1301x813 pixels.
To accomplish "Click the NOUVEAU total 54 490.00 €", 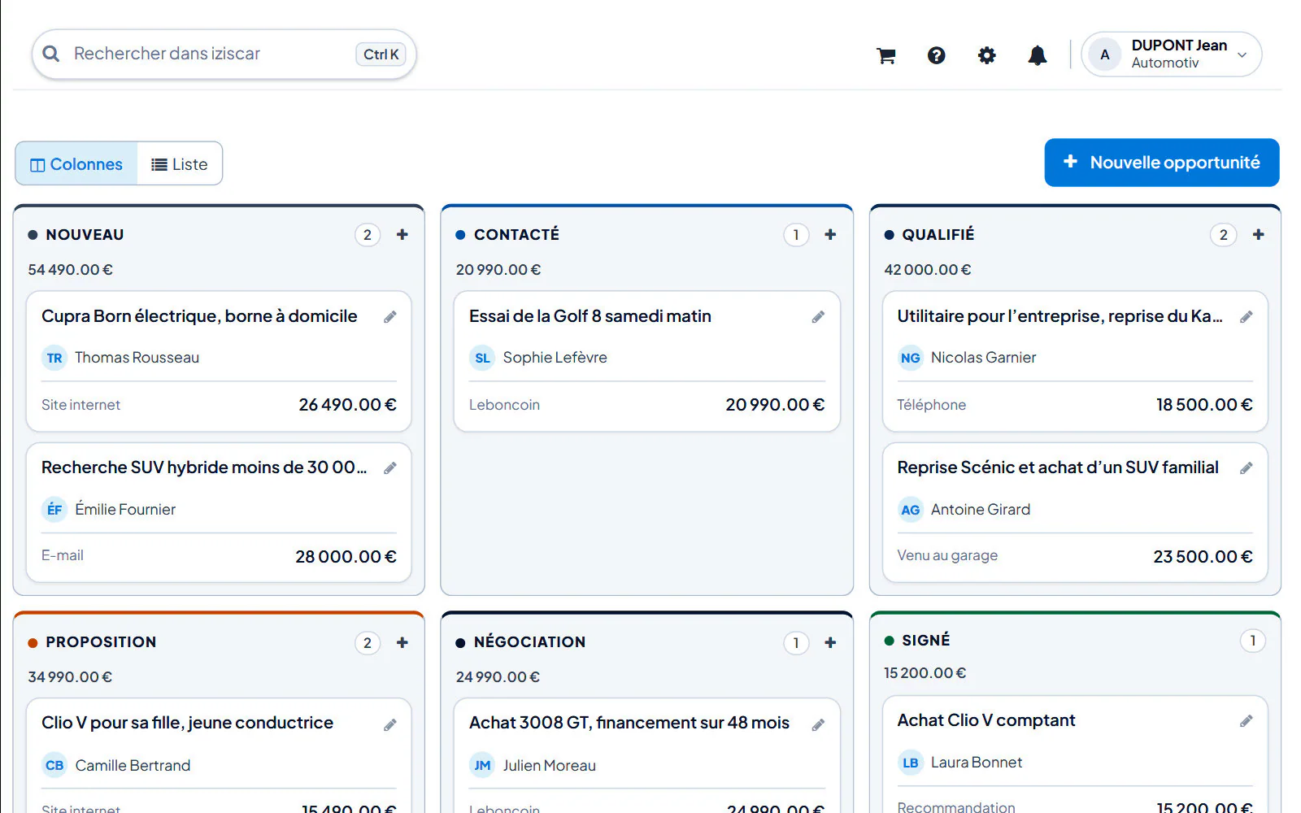I will [x=71, y=270].
